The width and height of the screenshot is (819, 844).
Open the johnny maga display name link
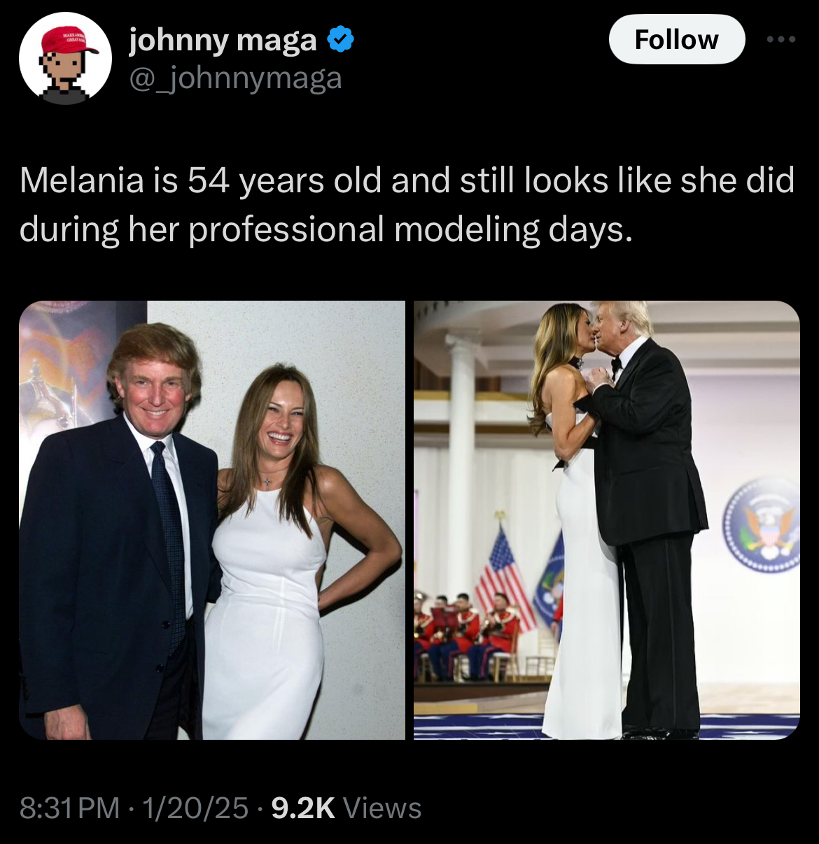pyautogui.click(x=223, y=41)
